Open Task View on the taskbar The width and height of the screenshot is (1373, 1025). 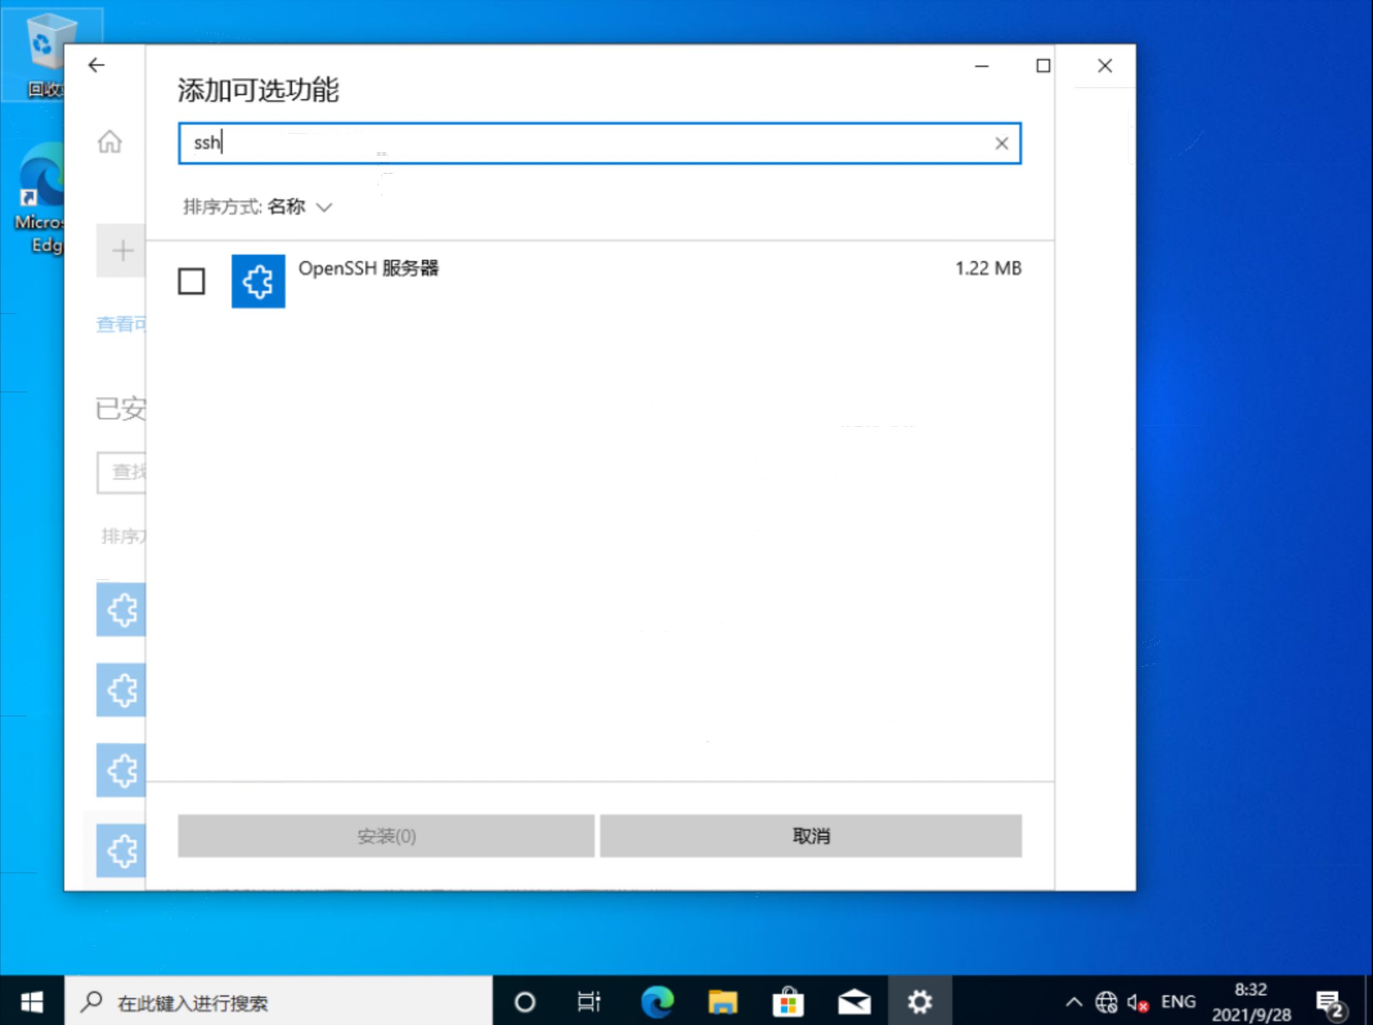click(588, 1002)
